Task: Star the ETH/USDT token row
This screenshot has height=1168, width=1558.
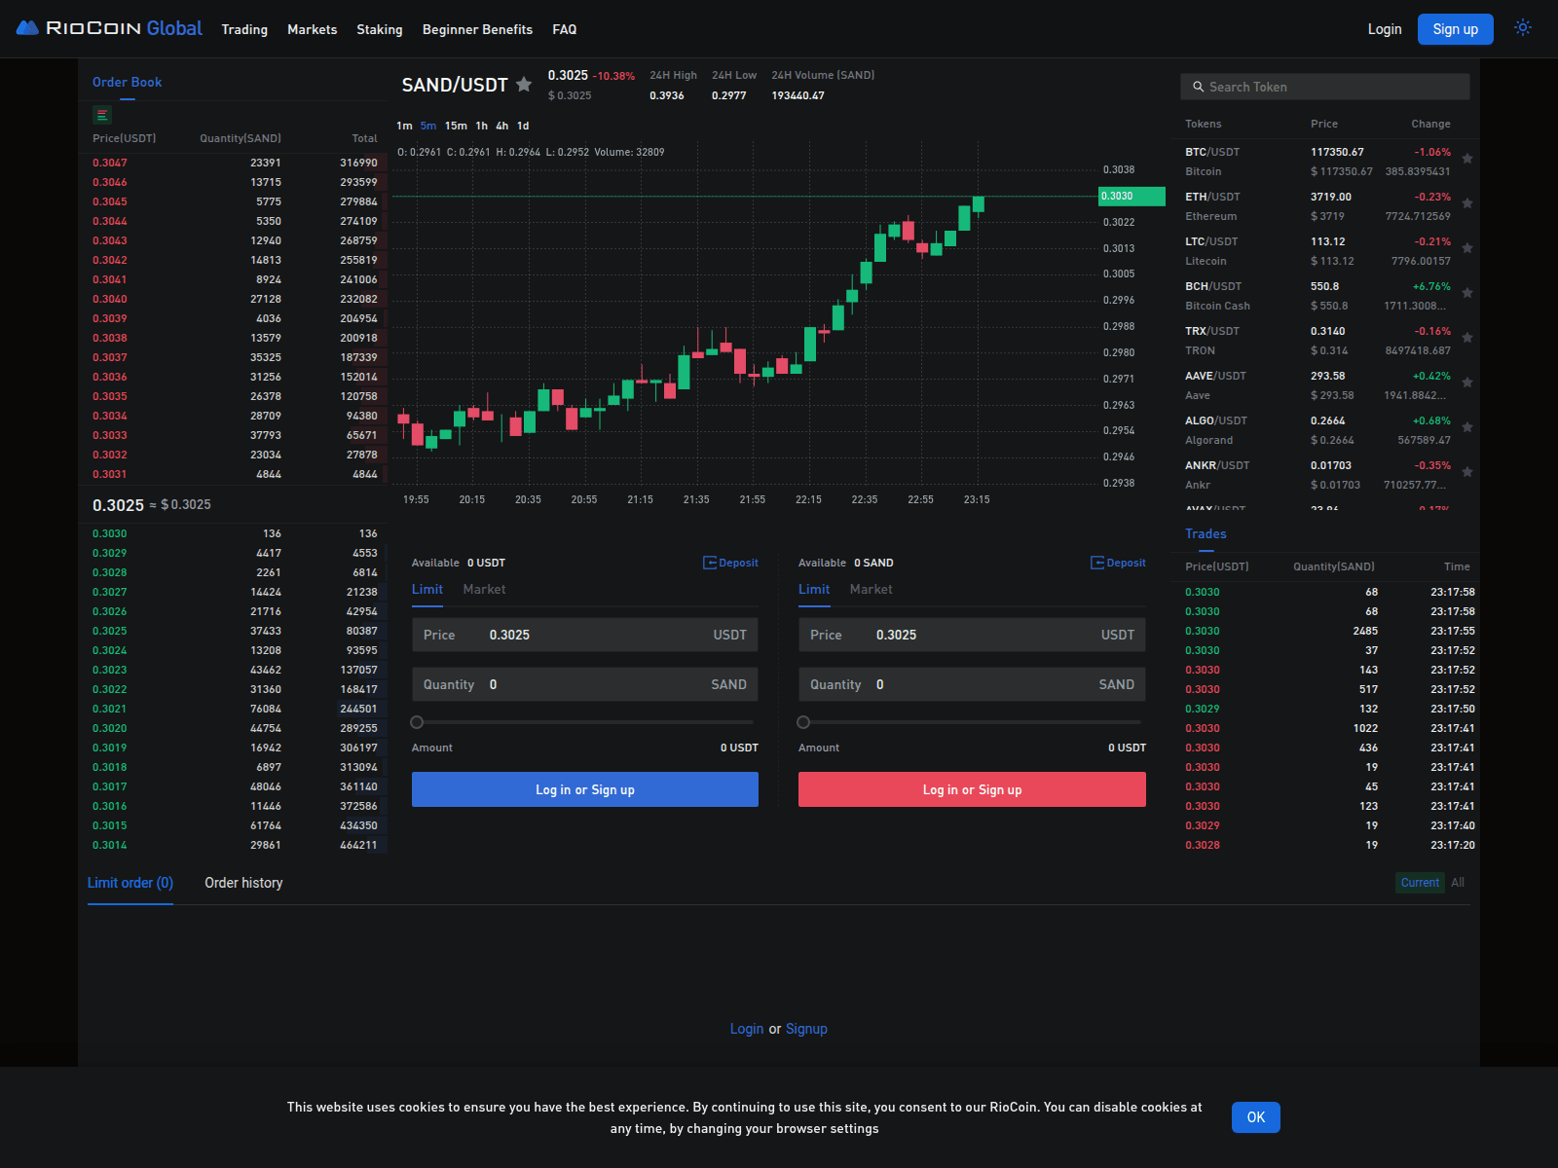Action: (1467, 203)
